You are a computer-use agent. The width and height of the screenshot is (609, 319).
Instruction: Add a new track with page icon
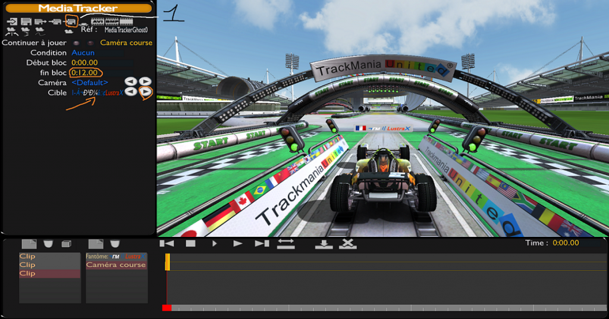pyautogui.click(x=96, y=244)
